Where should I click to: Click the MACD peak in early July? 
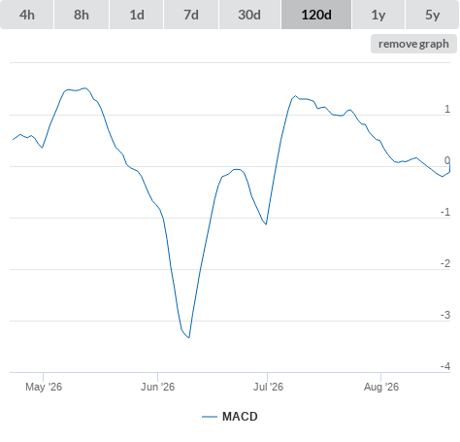295,96
